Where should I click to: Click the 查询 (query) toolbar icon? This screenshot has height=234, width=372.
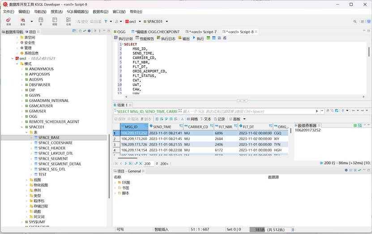click(x=23, y=21)
